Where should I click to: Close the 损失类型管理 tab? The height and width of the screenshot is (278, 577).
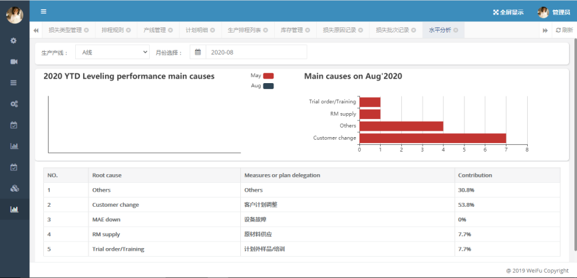(x=87, y=31)
